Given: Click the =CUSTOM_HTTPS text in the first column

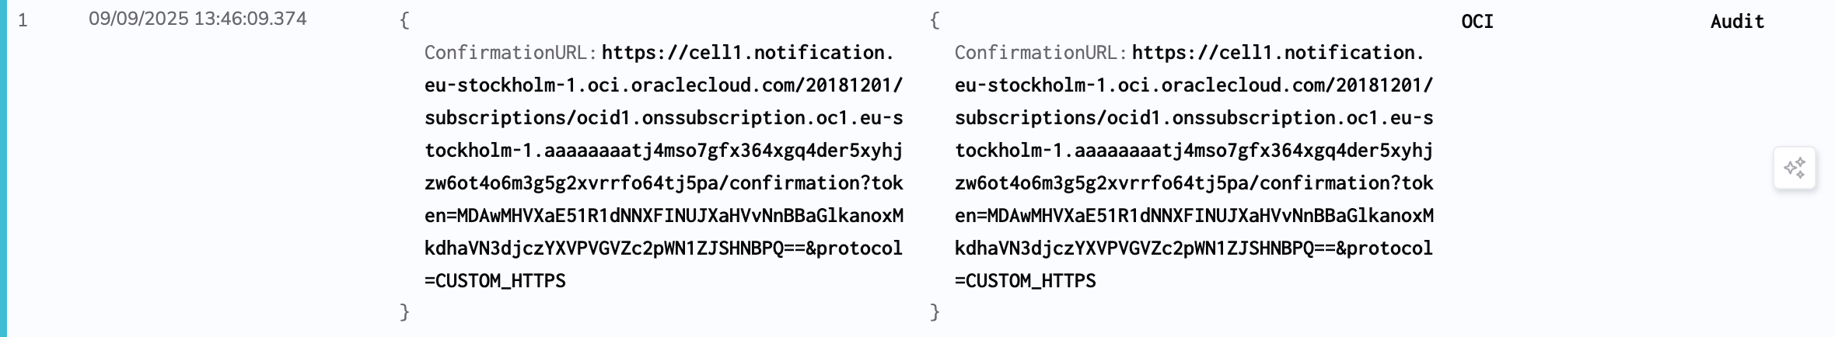Looking at the screenshot, I should pyautogui.click(x=495, y=281).
